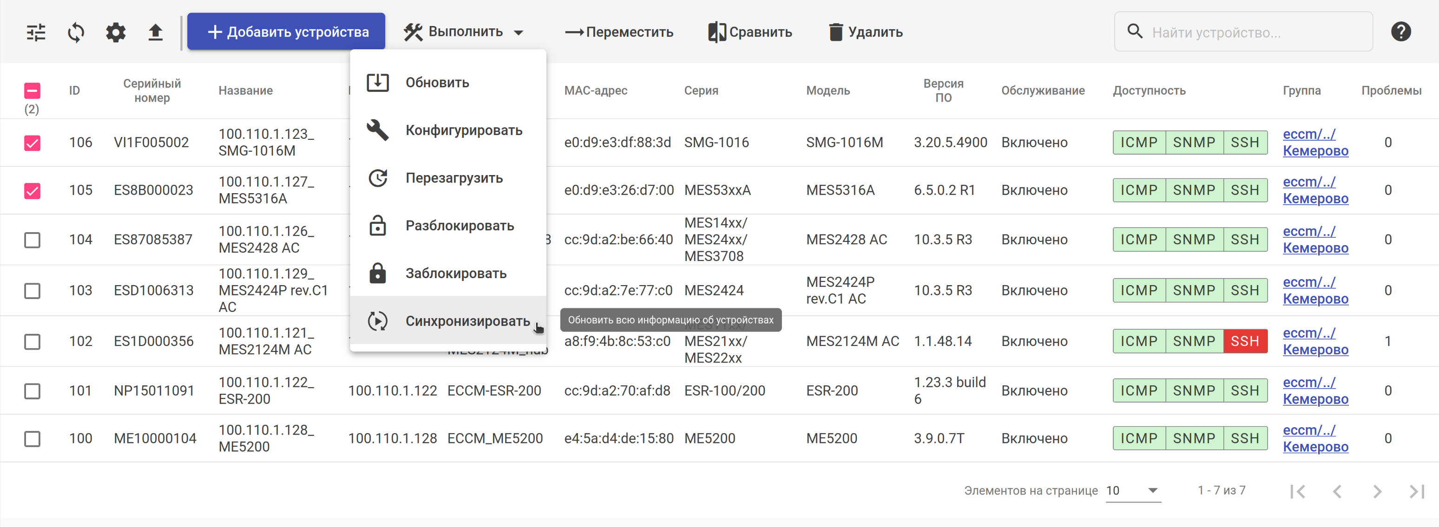Go to the next page arrow

pos(1377,491)
